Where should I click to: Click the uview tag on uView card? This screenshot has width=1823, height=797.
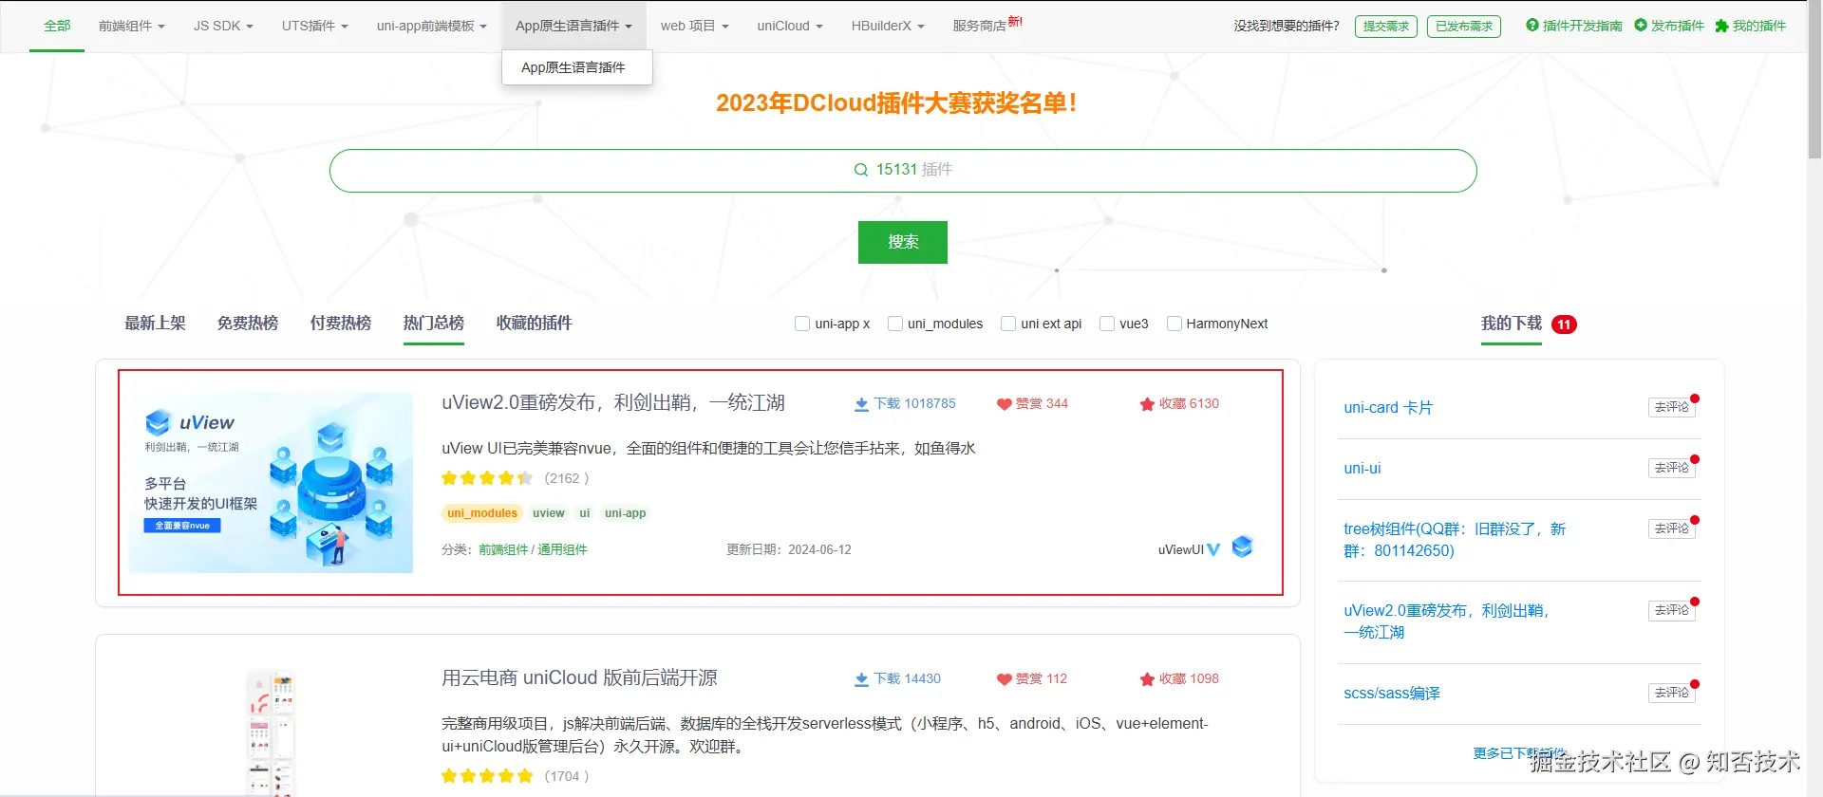click(549, 513)
